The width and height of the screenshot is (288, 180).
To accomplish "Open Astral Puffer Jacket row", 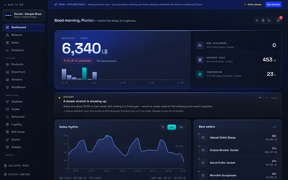I will (x=238, y=163).
